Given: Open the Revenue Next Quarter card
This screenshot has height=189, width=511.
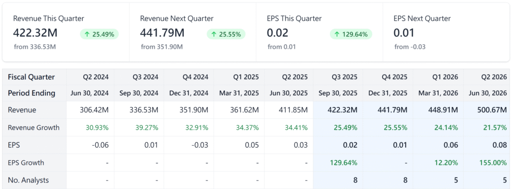Looking at the screenshot, I should pos(193,32).
